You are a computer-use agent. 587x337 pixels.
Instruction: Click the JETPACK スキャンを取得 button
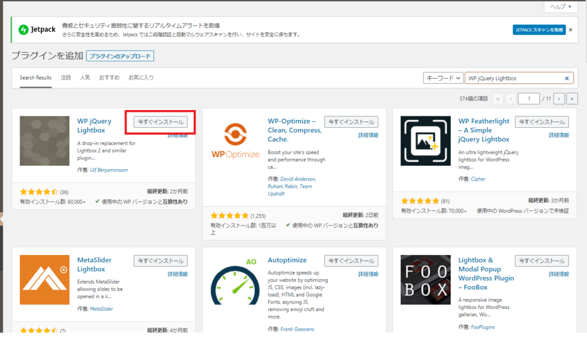[539, 30]
